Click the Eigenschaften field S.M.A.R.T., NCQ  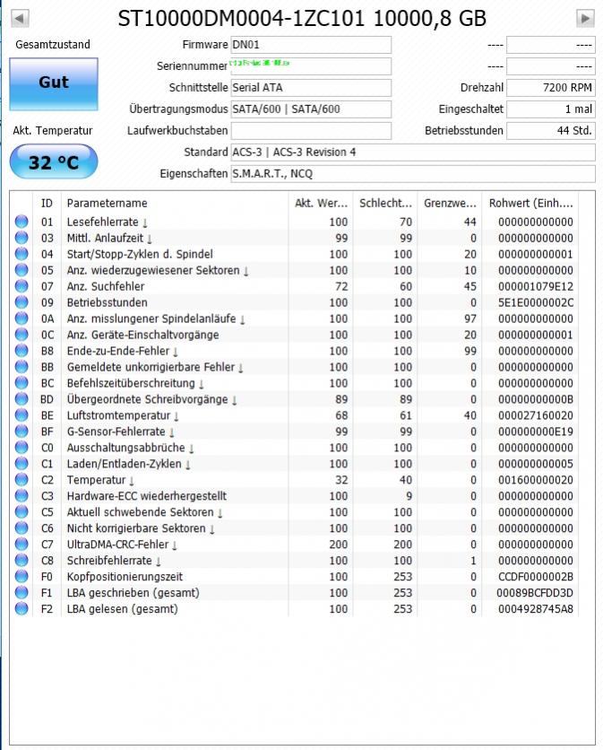[x=413, y=174]
